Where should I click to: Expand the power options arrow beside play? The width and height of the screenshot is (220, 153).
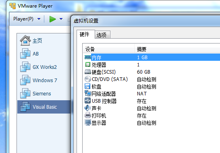[61, 19]
